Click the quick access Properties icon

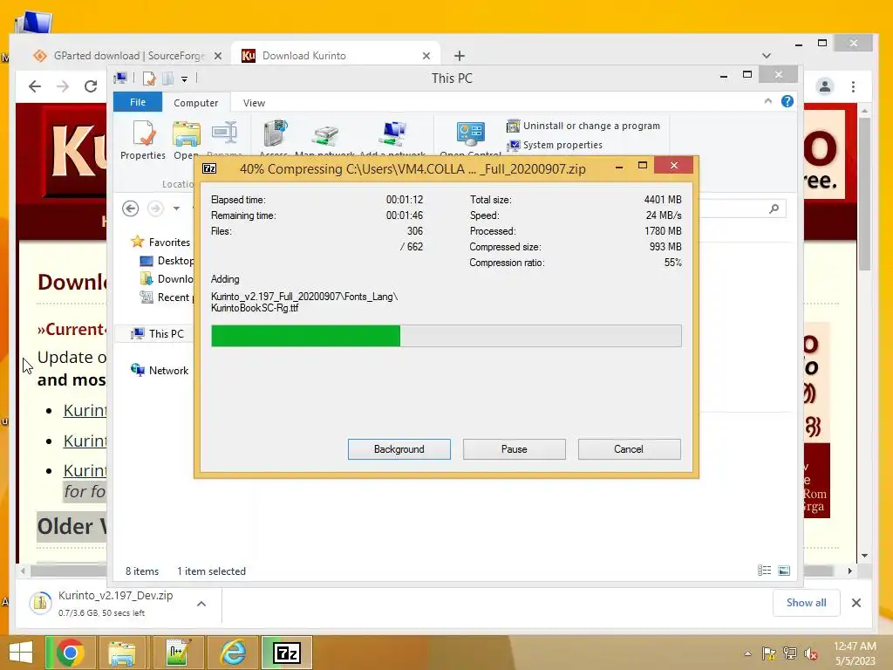click(x=148, y=78)
